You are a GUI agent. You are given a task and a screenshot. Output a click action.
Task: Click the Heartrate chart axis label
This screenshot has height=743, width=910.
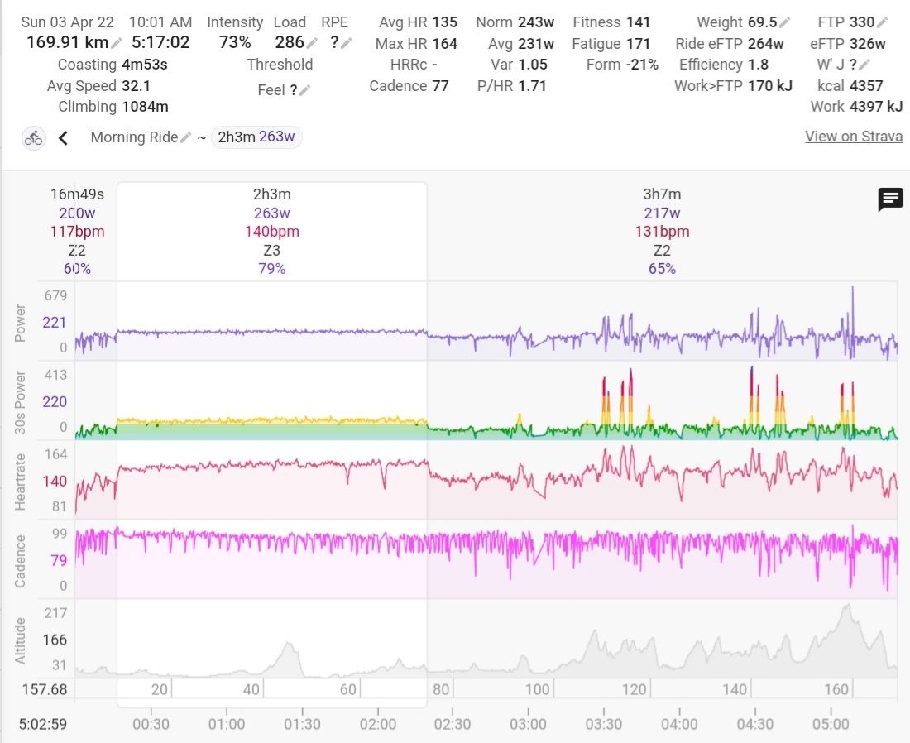coord(21,482)
